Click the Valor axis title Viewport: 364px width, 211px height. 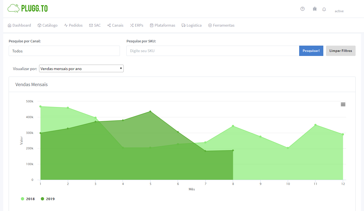point(22,140)
